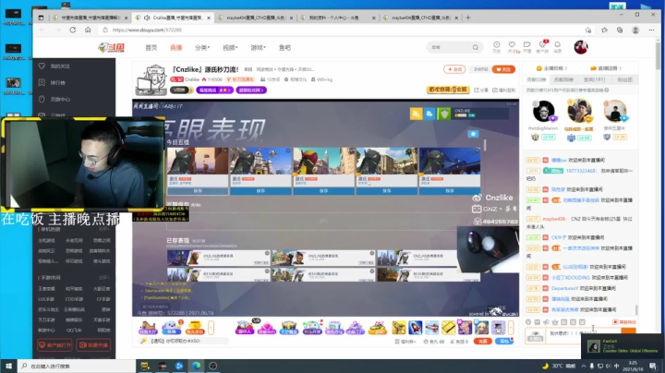This screenshot has height=373, width=665.
Task: Switch to the 贡献日榜 tab
Action: click(537, 79)
